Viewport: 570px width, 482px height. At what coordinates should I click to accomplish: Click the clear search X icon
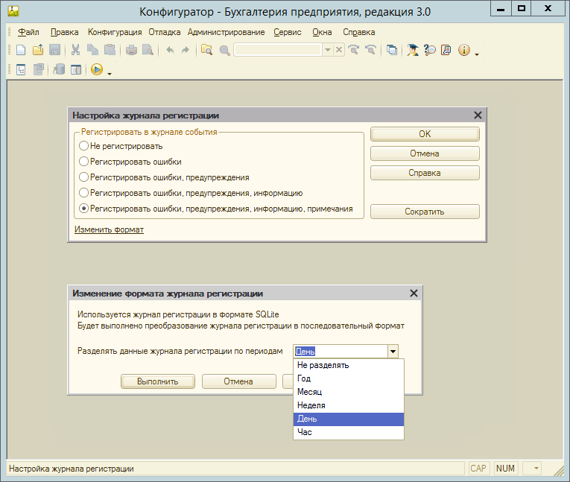pyautogui.click(x=339, y=50)
